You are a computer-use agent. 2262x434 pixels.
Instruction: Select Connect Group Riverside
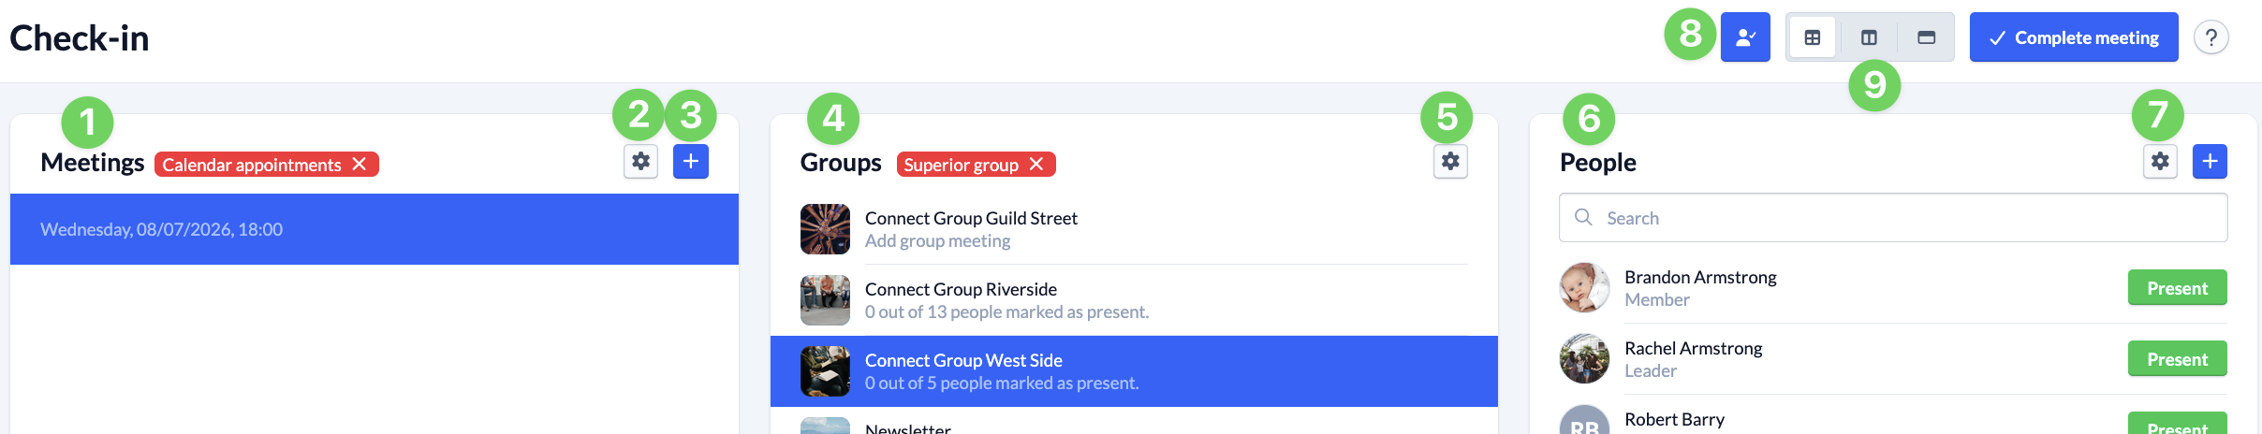tap(1134, 300)
